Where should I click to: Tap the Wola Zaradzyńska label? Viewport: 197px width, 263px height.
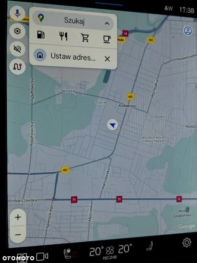tap(182, 213)
